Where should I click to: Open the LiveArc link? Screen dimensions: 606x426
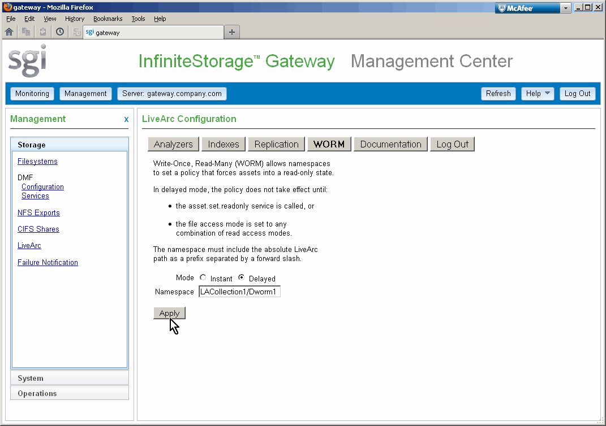click(x=29, y=245)
